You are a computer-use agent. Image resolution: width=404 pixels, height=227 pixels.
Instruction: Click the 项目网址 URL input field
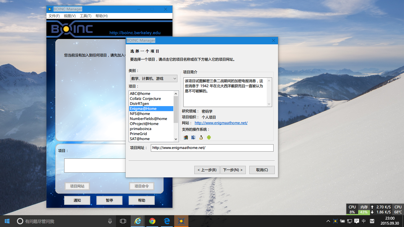pyautogui.click(x=212, y=148)
